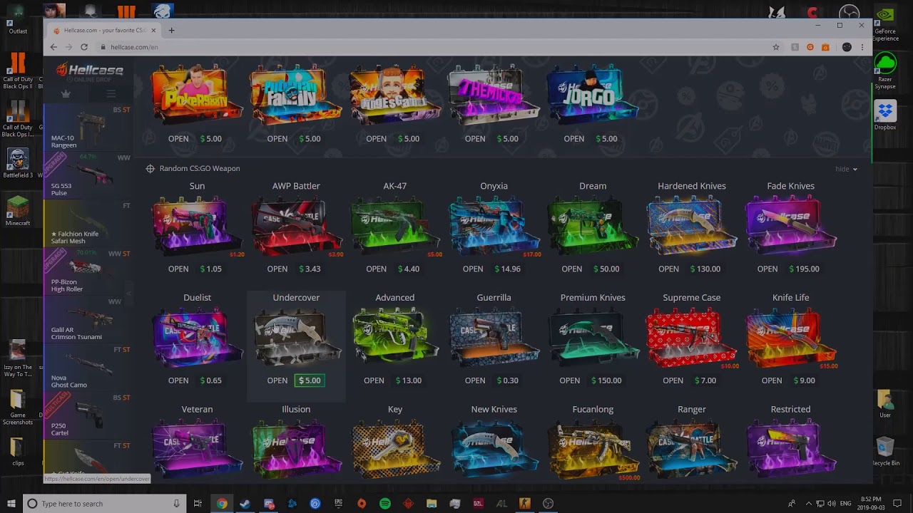Image resolution: width=913 pixels, height=513 pixels.
Task: Show hidden system tray icons
Action: click(809, 504)
